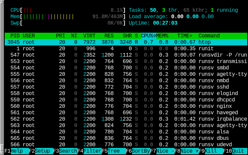Sort by the SHR column header
248x155 pixels.
(x=127, y=36)
